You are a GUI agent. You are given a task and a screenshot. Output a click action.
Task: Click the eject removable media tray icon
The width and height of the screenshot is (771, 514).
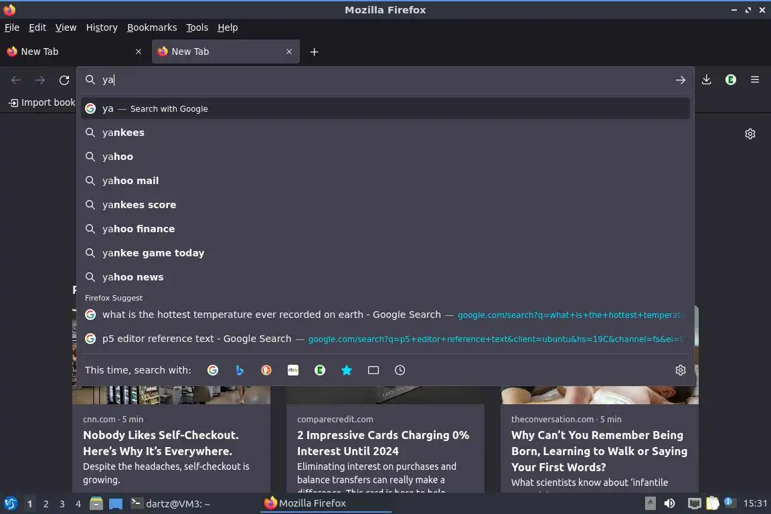(650, 503)
